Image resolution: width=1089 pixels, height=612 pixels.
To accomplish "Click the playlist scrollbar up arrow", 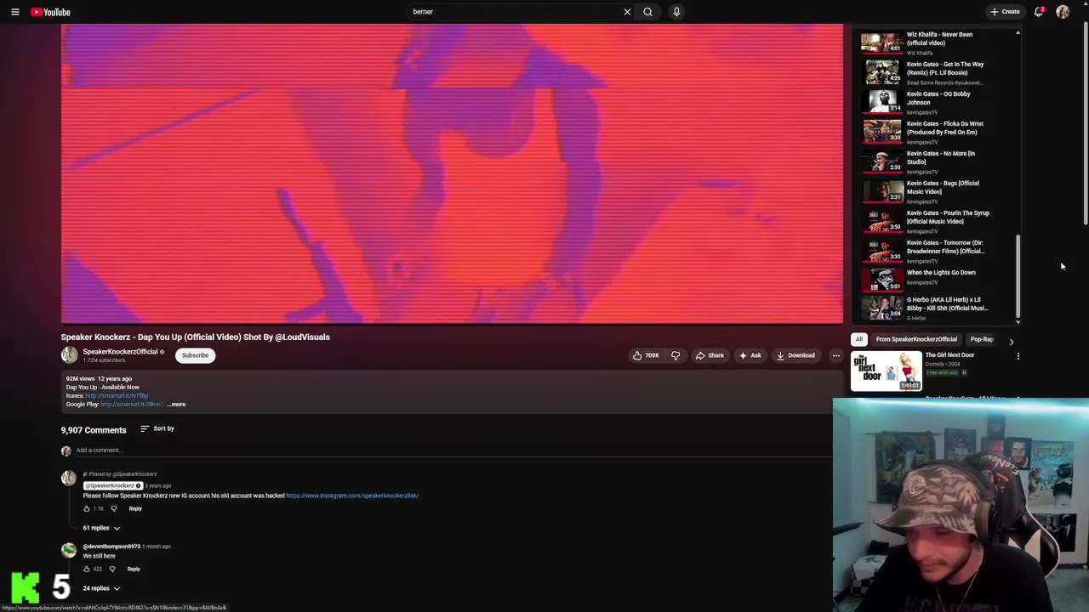I will point(1018,33).
